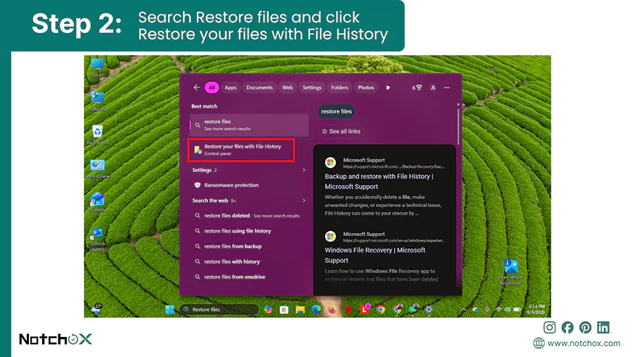This screenshot has width=635, height=357.
Task: Open Restore your files with File History
Action: [241, 150]
